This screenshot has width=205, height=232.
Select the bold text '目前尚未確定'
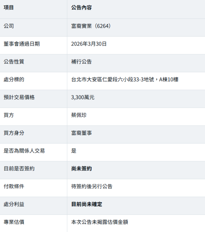[86, 204]
